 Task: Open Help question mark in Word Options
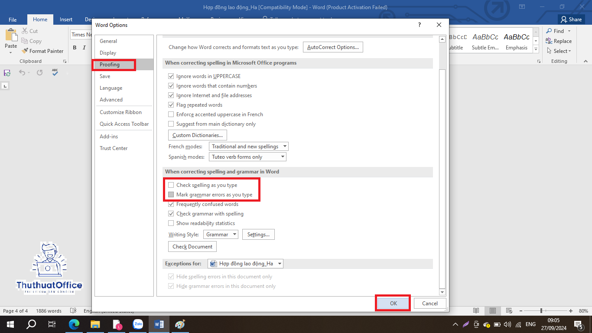(x=419, y=25)
